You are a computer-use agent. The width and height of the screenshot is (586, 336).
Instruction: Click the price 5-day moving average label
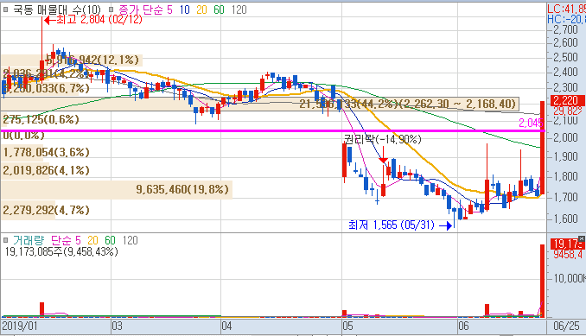click(169, 10)
